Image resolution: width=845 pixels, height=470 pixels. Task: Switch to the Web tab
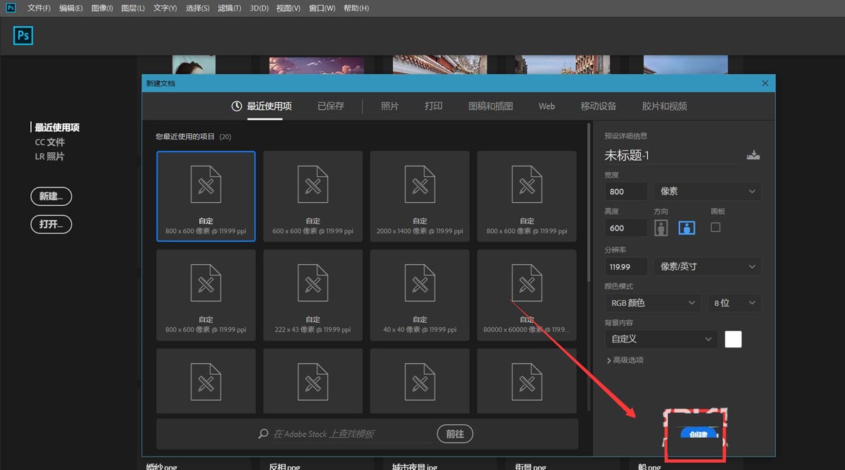(547, 106)
